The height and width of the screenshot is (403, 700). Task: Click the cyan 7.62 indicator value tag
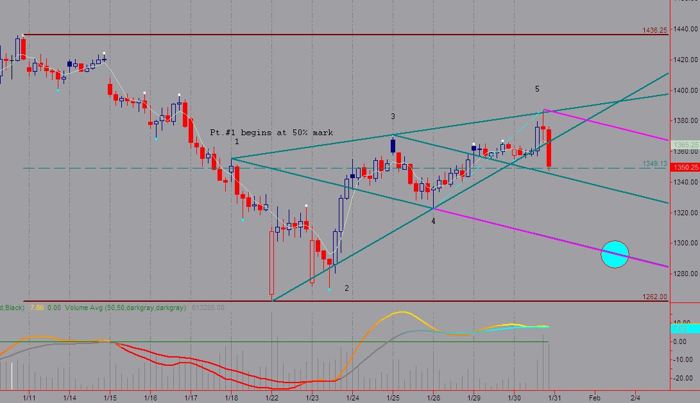[x=685, y=329]
